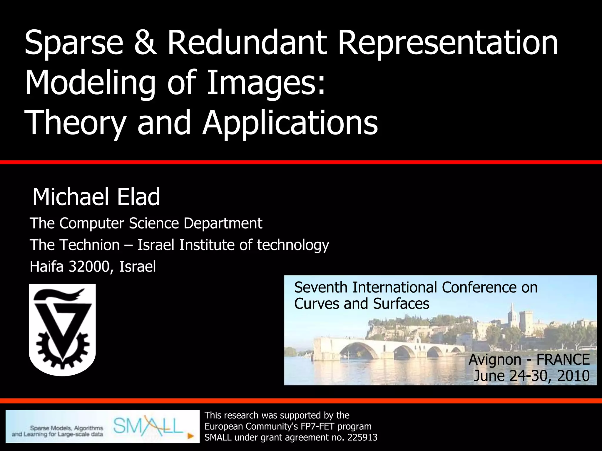Click the orange arrow in SMALL banner

tap(191, 436)
